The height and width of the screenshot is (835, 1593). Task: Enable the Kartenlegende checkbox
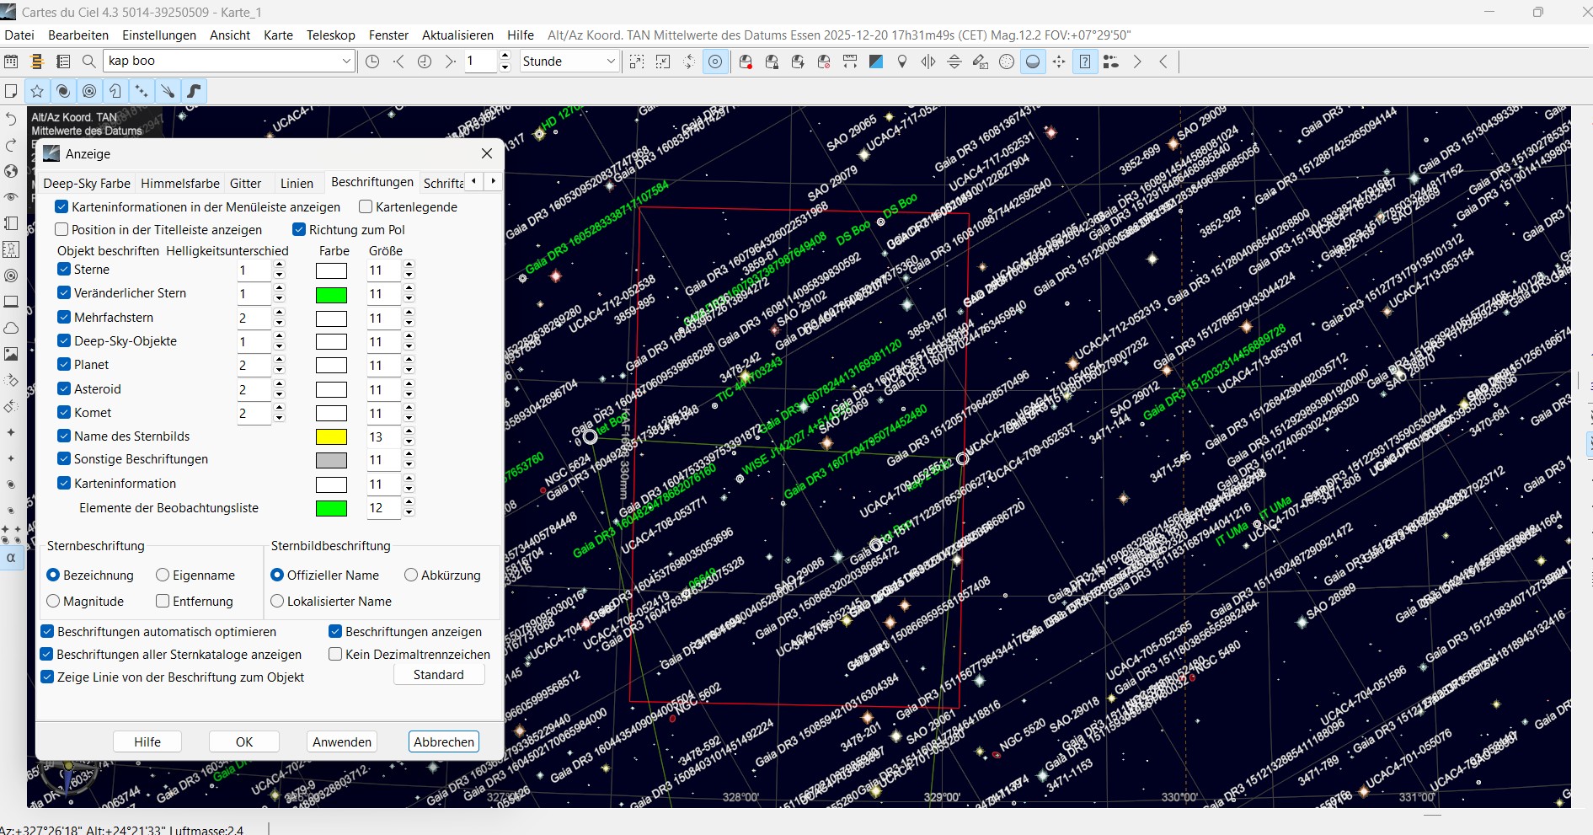tap(366, 207)
